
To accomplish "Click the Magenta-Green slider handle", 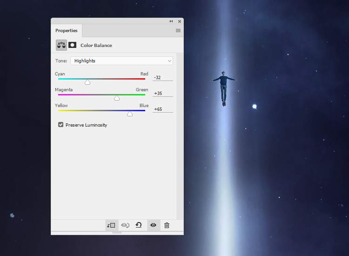I will pyautogui.click(x=117, y=98).
